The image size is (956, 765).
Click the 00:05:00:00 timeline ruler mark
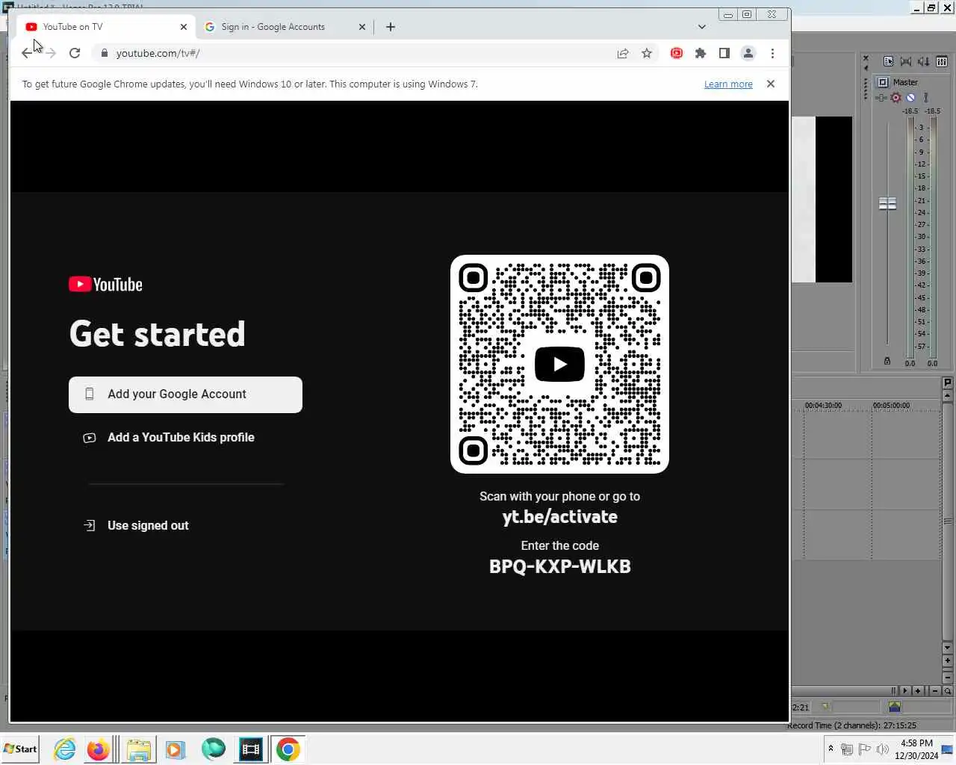891,406
